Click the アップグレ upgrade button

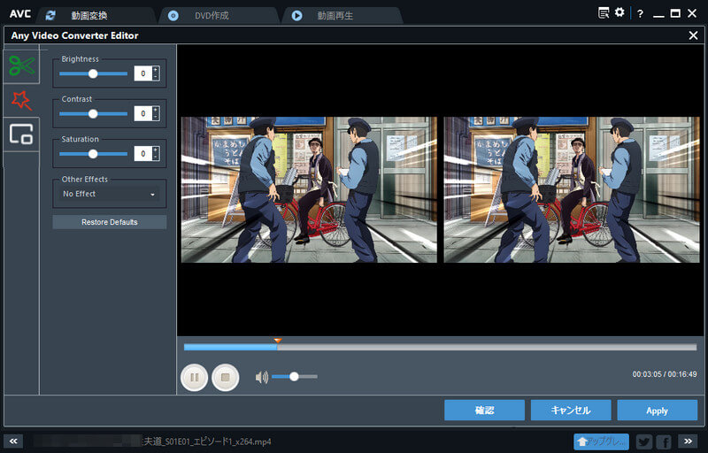[601, 441]
